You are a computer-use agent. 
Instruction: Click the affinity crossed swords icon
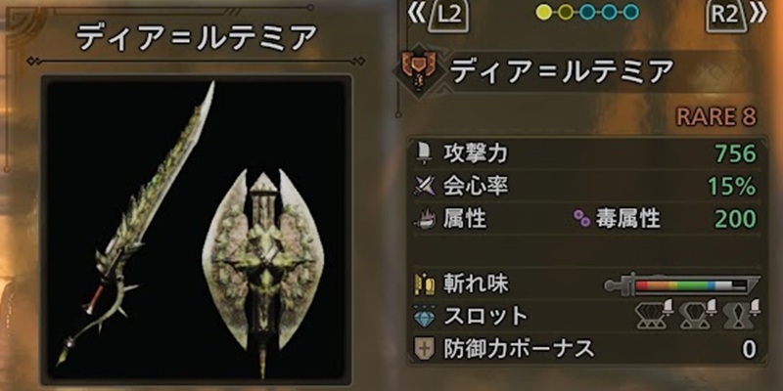424,186
